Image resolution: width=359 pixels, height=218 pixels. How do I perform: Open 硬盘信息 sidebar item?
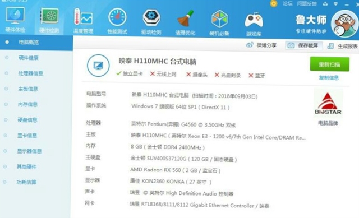point(27,120)
